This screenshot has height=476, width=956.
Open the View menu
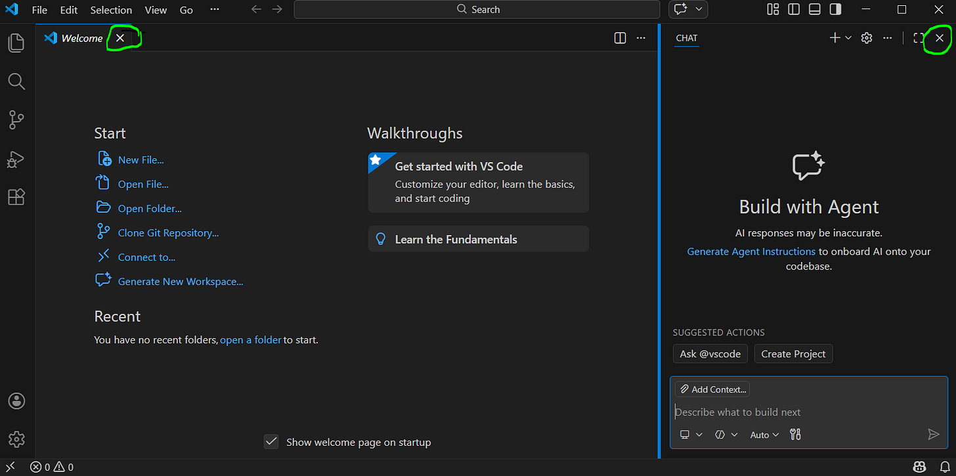coord(156,10)
